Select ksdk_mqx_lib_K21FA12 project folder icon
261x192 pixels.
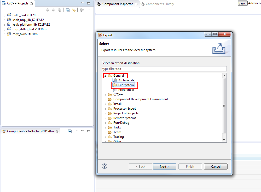pyautogui.click(x=9, y=20)
